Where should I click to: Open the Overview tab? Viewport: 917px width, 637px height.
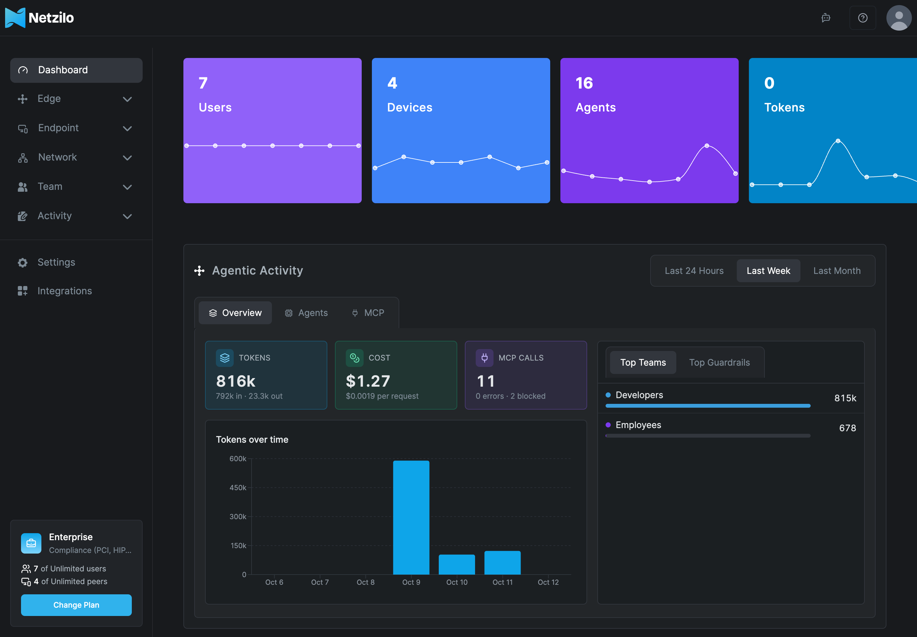(235, 313)
